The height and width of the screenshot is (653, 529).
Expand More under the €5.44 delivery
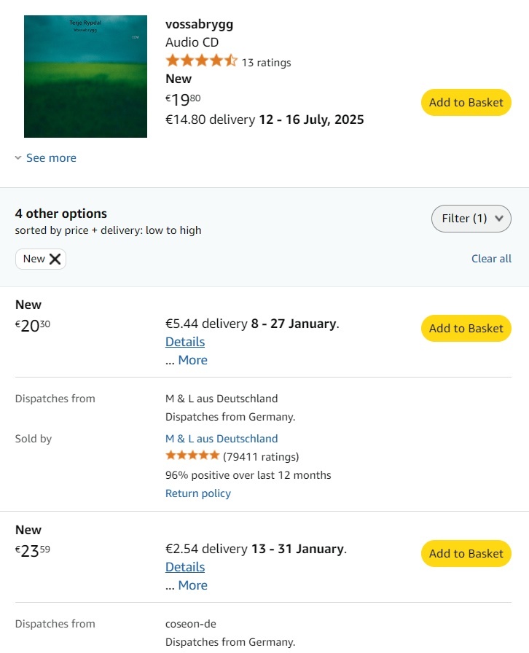point(192,360)
